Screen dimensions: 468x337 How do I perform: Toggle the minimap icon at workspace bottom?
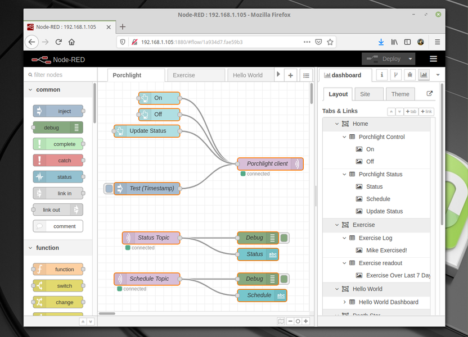(x=281, y=321)
